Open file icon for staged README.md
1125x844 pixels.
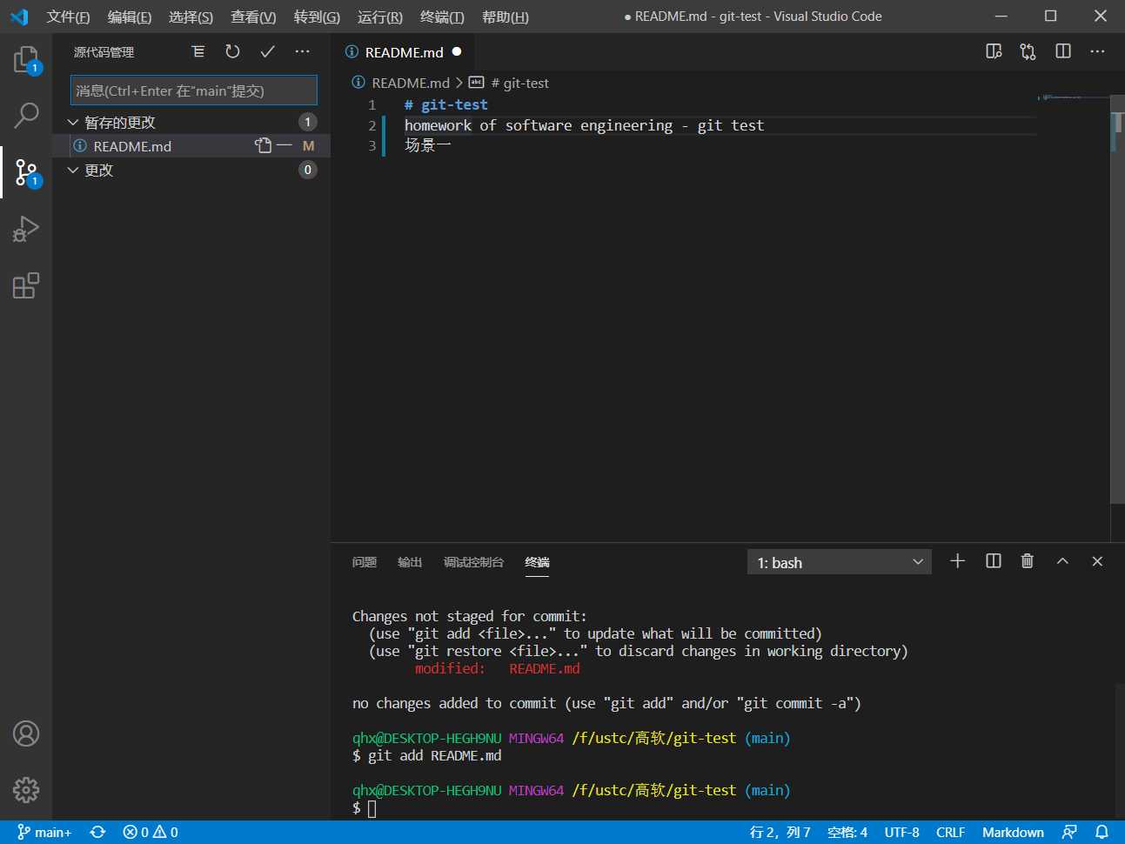click(263, 145)
